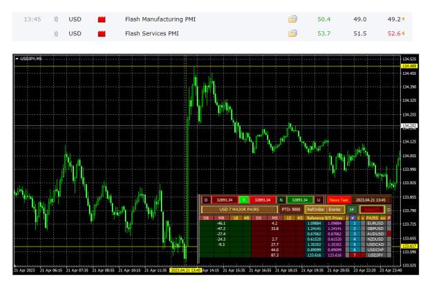Click the 87.3 value in MS column
The image size is (432, 288).
(x=274, y=255)
